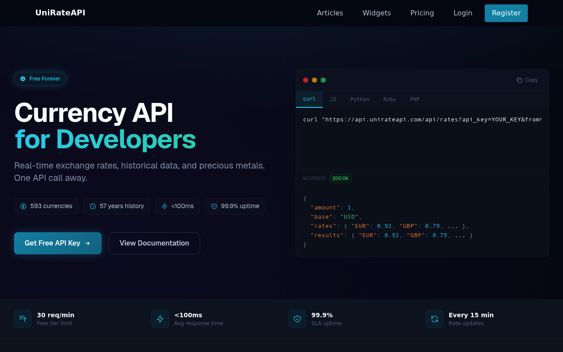Viewport: 563px width, 352px height.
Task: Click the dollar icon beside 593 currencies
Action: click(23, 206)
